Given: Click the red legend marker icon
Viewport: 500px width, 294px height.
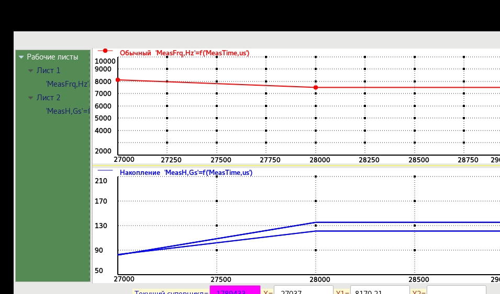Looking at the screenshot, I should tap(105, 51).
